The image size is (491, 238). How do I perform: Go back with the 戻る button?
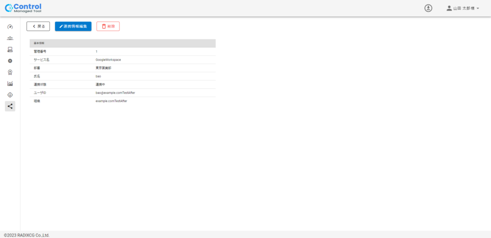click(x=38, y=26)
